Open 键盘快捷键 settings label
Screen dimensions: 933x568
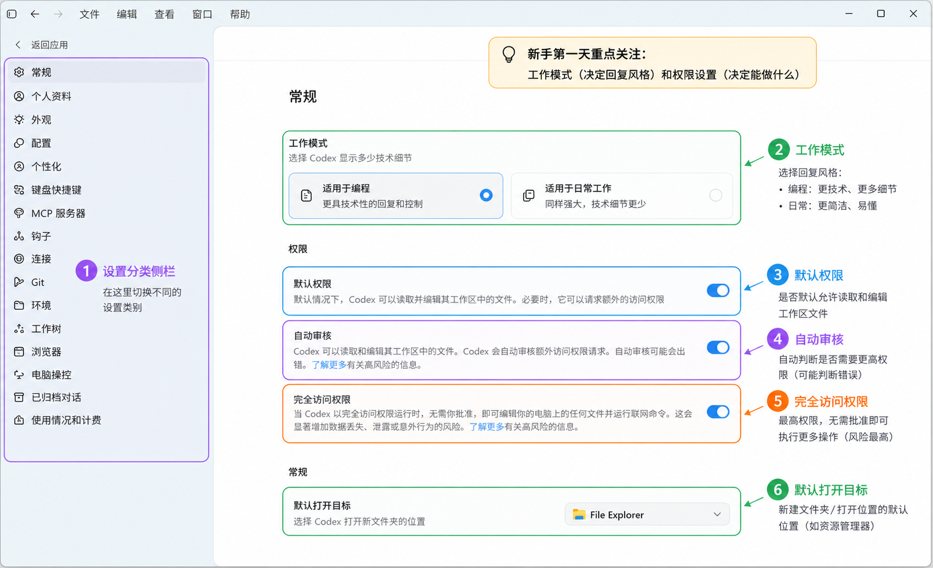56,190
